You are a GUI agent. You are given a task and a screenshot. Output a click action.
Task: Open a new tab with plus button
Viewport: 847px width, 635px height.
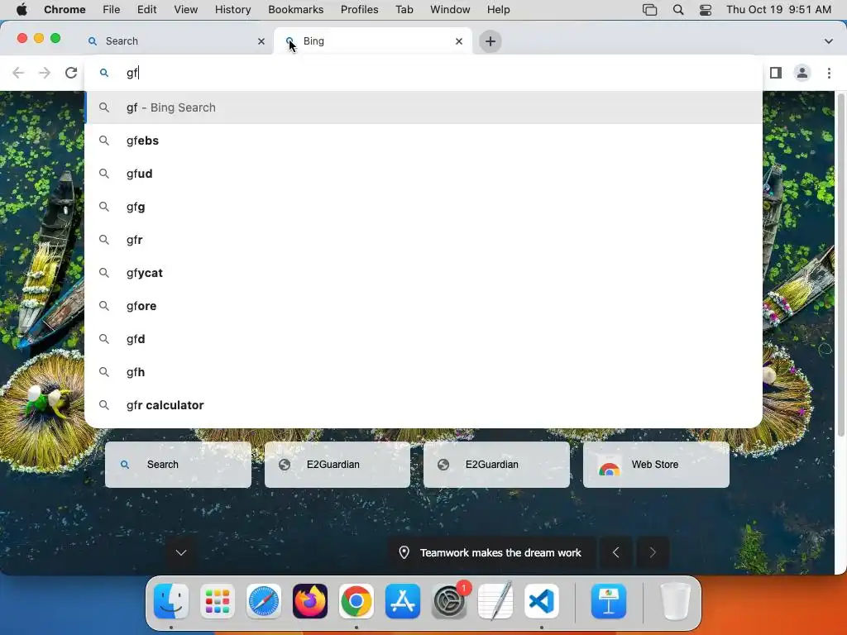pyautogui.click(x=490, y=41)
